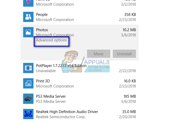The width and height of the screenshot is (171, 123).
Task: Select the PotPlayer app icon
Action: [x=28, y=68]
